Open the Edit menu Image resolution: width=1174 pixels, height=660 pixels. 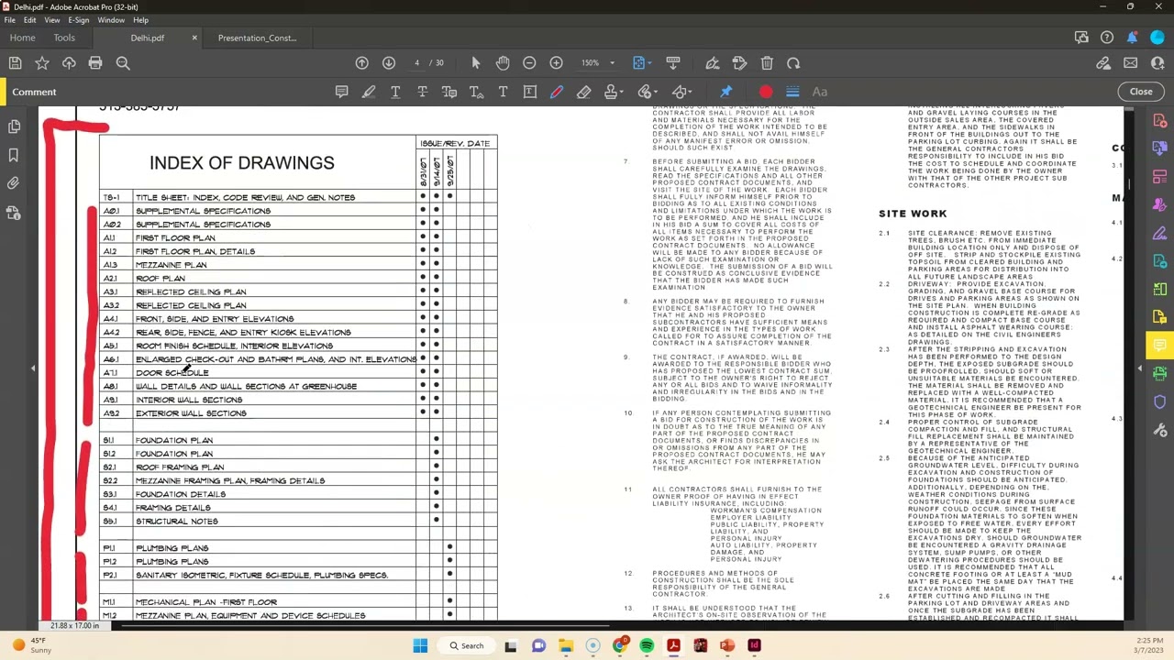pos(30,20)
